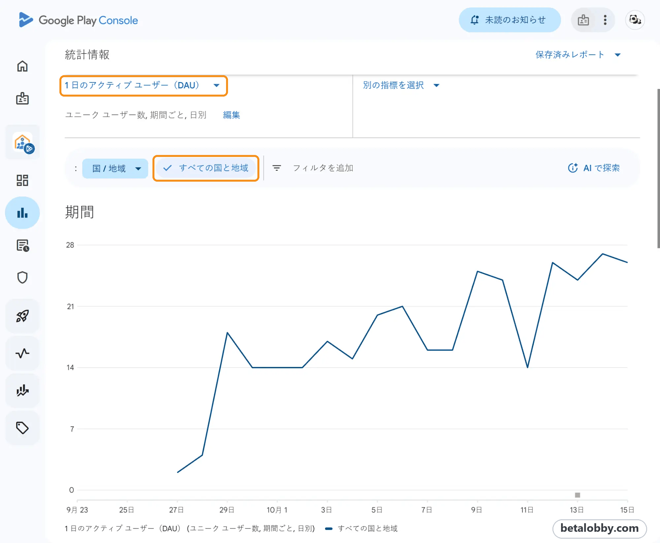The width and height of the screenshot is (660, 543).
Task: Click the Google Play Console logo
Action: click(x=78, y=20)
